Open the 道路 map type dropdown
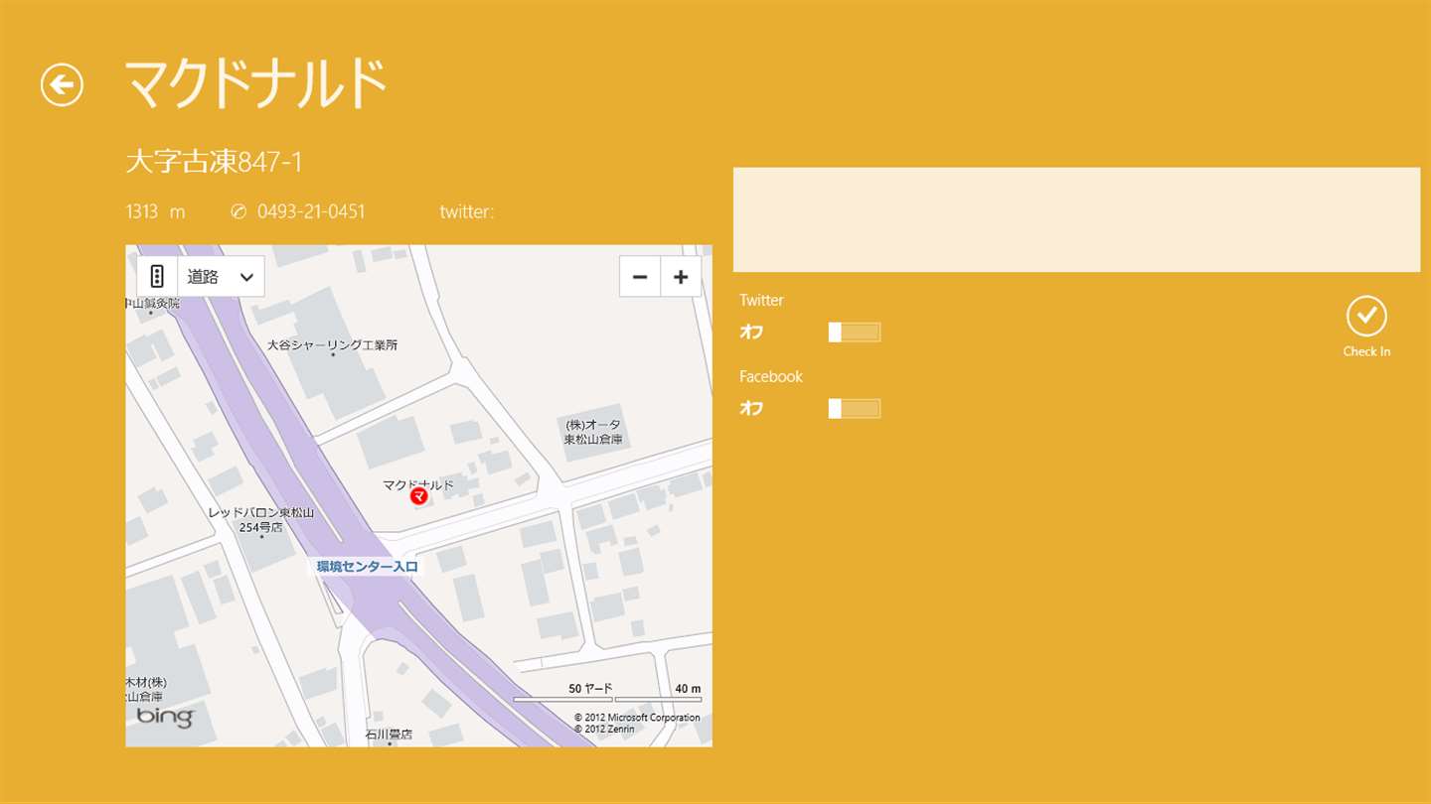Viewport: 1431px width, 804px height. (x=221, y=276)
